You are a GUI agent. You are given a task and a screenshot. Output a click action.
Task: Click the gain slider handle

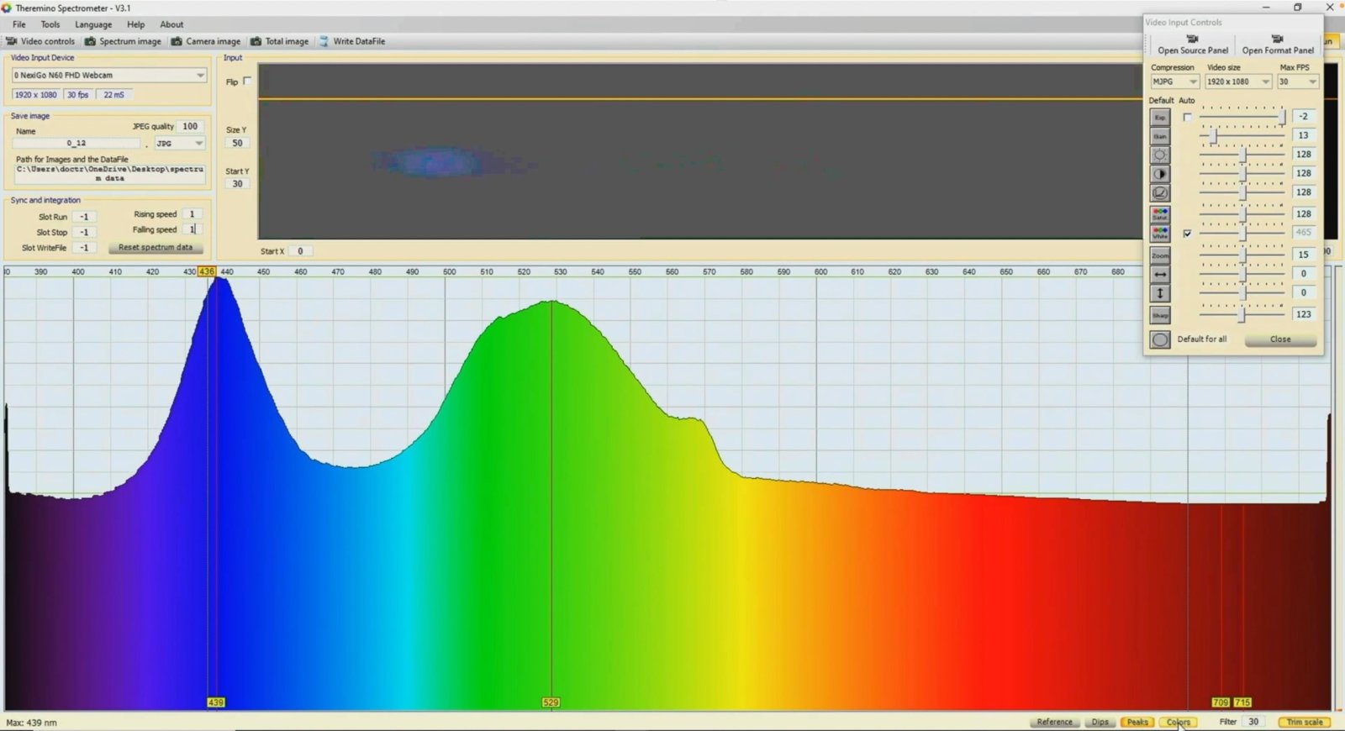click(1213, 135)
